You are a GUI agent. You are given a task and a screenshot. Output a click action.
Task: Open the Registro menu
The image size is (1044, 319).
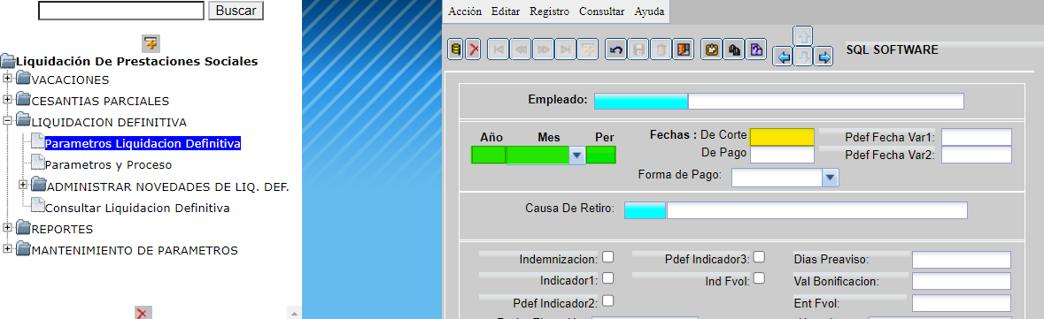549,11
